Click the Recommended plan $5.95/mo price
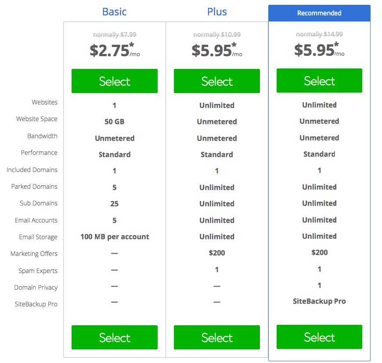The width and height of the screenshot is (382, 363). tap(319, 50)
